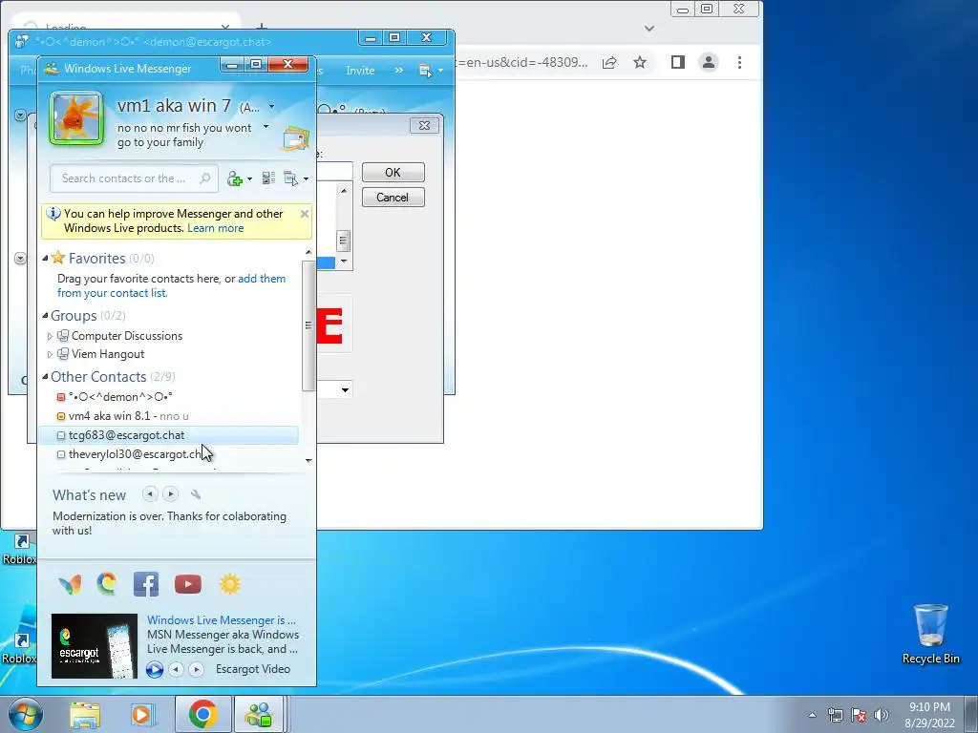978x733 pixels.
Task: Open the dropdown at the dialog's bottom
Action: pyautogui.click(x=344, y=390)
